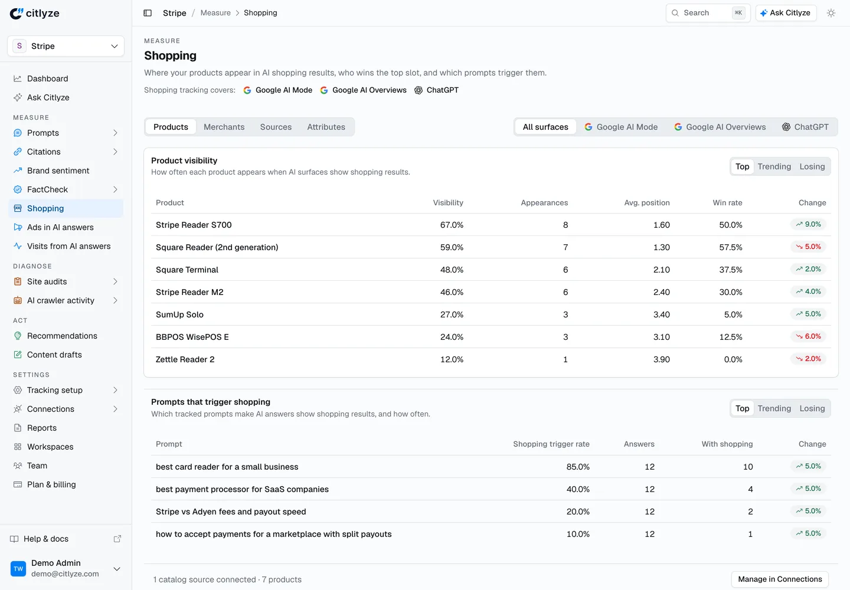Click the Brand sentiment icon
Image resolution: width=850 pixels, height=590 pixels.
(18, 171)
